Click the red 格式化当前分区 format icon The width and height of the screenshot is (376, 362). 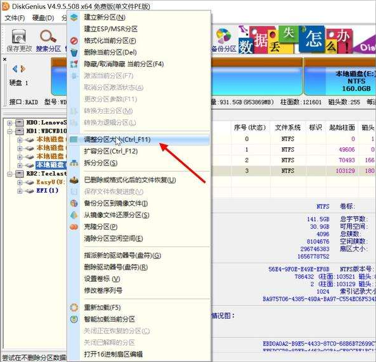(74, 41)
